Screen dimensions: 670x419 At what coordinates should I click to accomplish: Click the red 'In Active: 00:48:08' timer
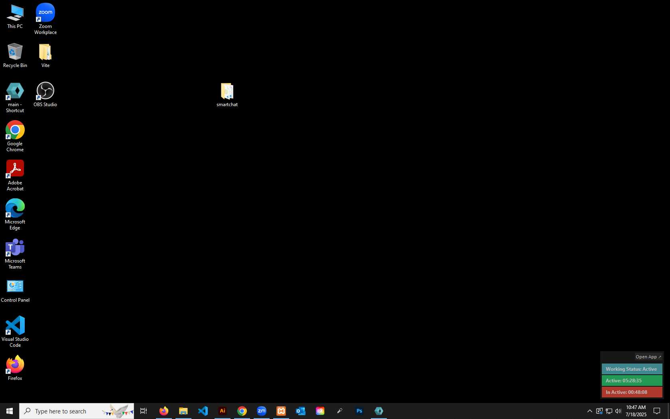pos(632,392)
